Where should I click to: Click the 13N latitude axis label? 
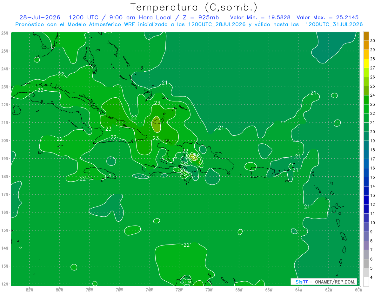4,266
